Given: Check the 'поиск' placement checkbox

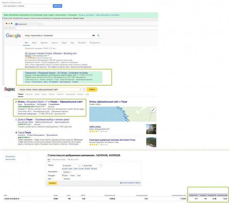Looking at the screenshot, I should pos(69,176).
